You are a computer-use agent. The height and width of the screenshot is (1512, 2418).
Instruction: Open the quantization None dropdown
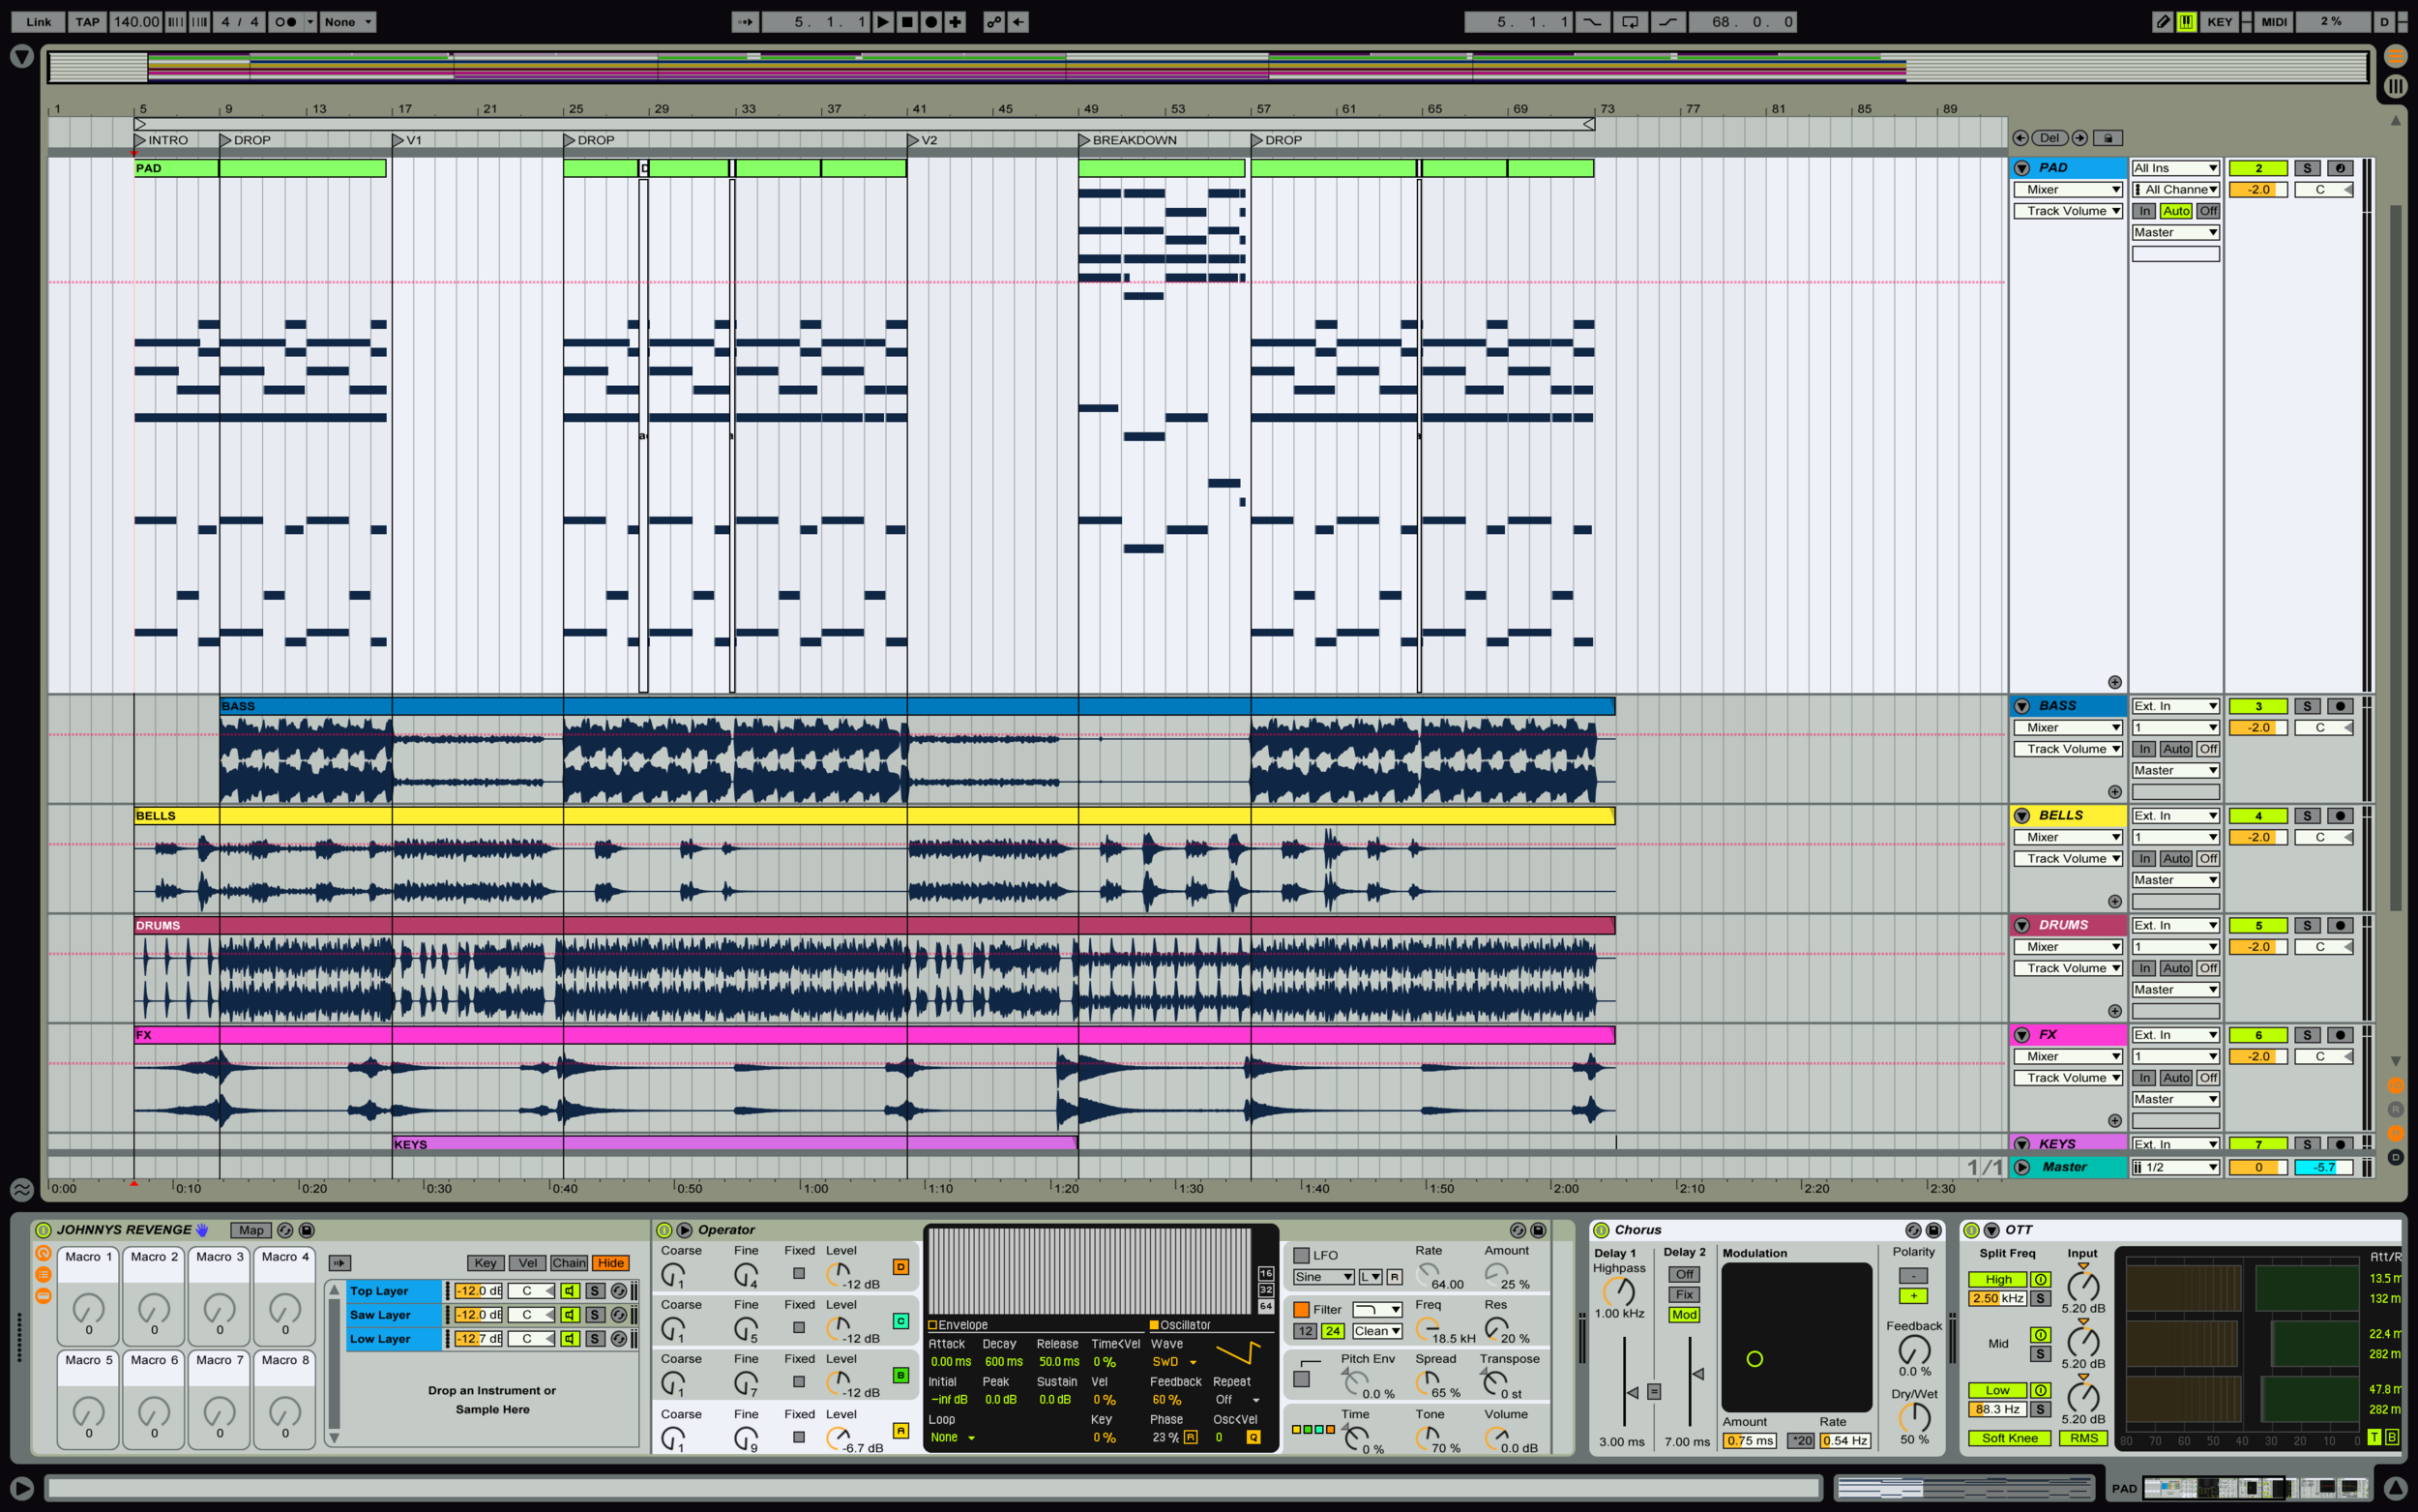point(348,21)
